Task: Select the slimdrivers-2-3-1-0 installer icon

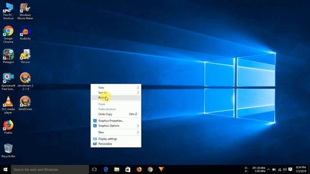Action: (x=25, y=82)
